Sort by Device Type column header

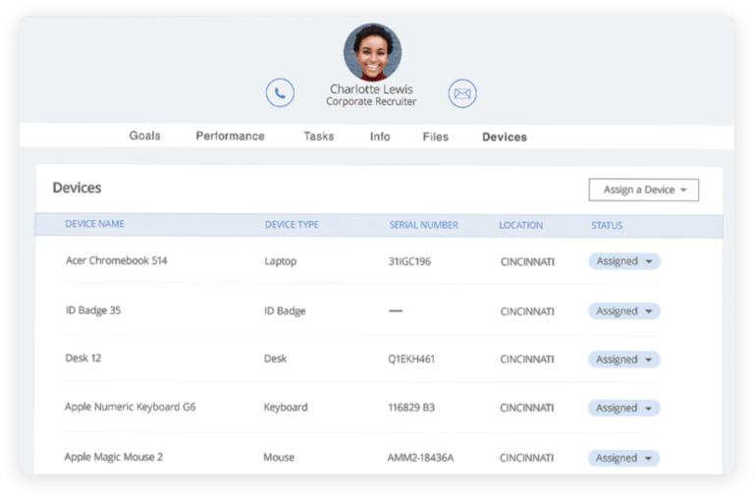click(x=292, y=225)
